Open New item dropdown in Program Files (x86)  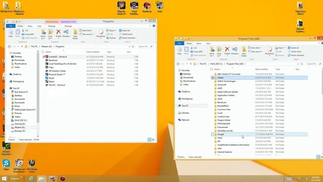click(254, 48)
